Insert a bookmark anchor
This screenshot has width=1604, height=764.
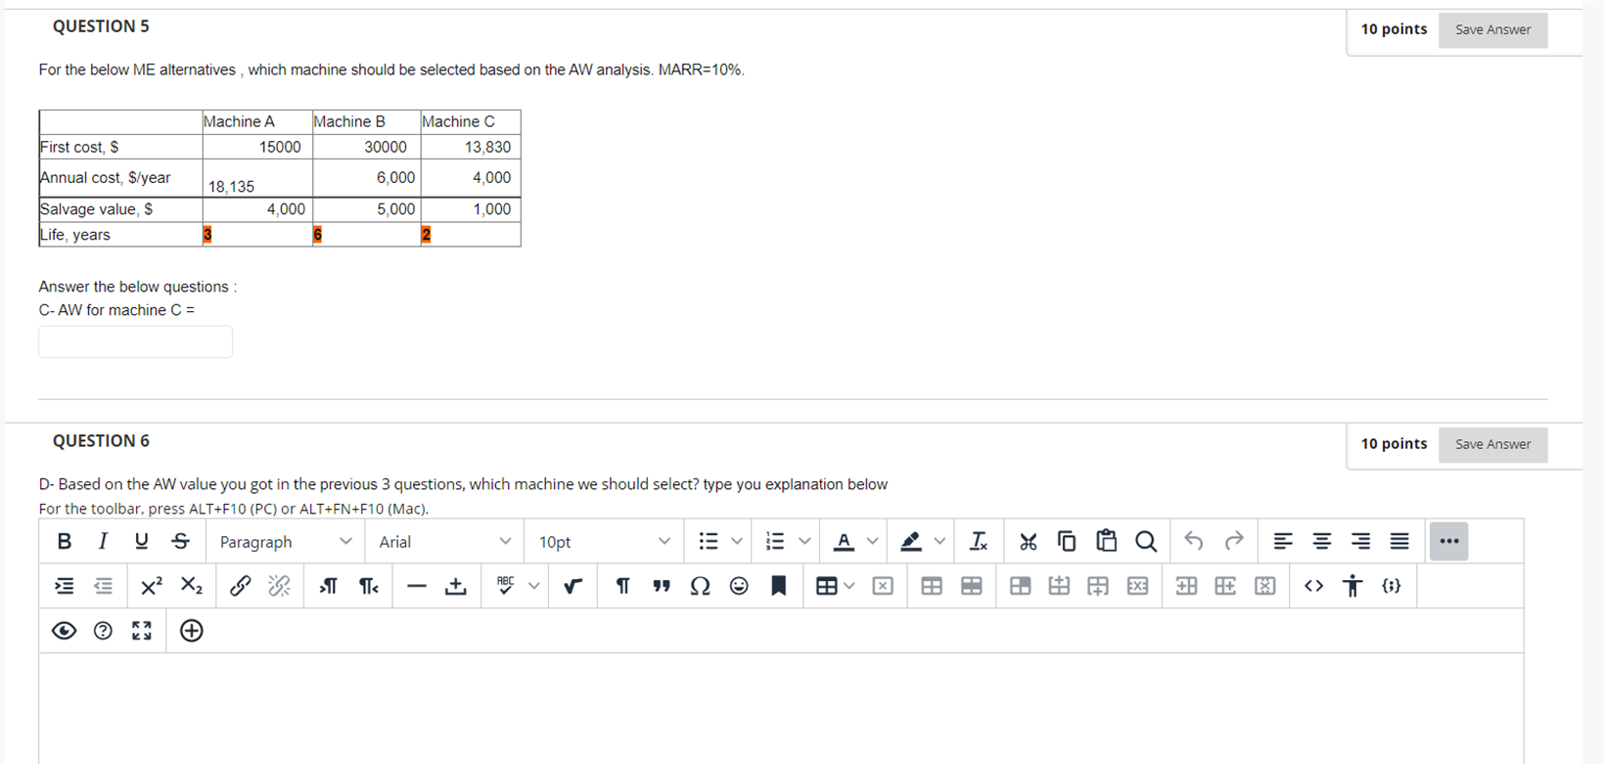coord(779,586)
